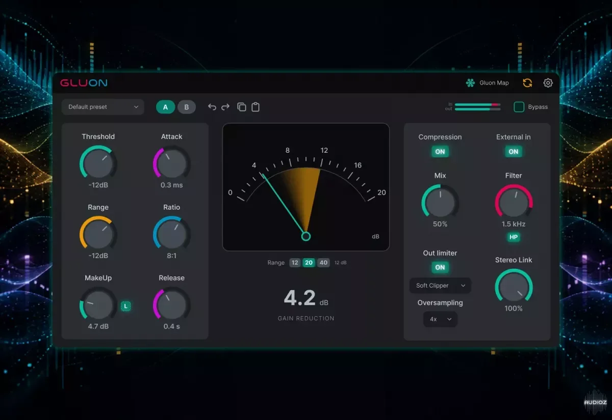Click the Gluon Map label
This screenshot has width=612, height=420.
[x=494, y=83]
